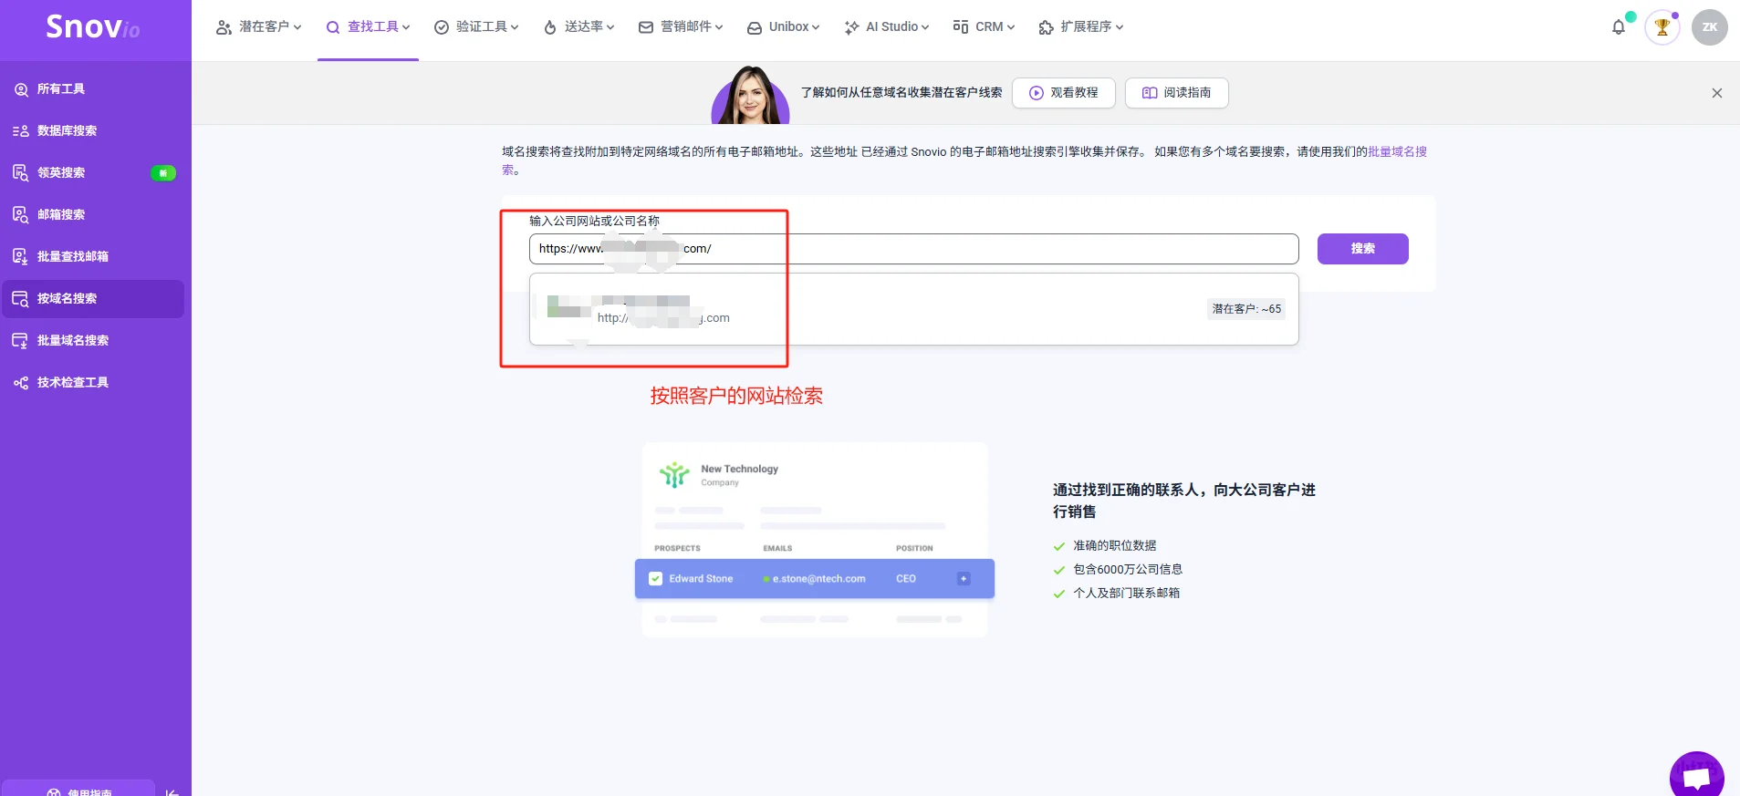This screenshot has width=1740, height=796.
Task: Collapse the sidebar arrow icon
Action: click(x=172, y=792)
